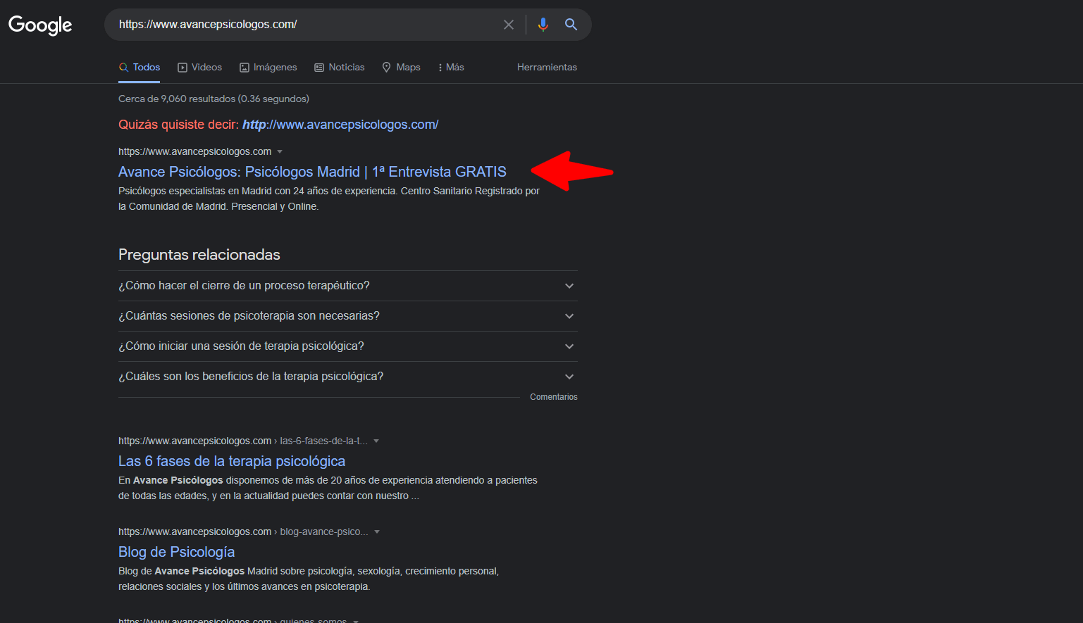Click snippet 'Blog de Avance Psicólogos Madrid sobre'
This screenshot has height=623, width=1083.
pyautogui.click(x=309, y=579)
